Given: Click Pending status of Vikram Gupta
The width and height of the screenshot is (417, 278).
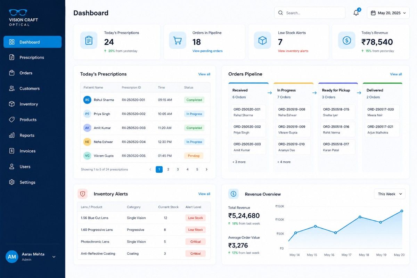Looking at the screenshot, I should (x=194, y=156).
